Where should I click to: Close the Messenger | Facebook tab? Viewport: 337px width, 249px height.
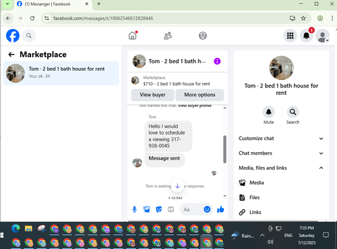click(x=87, y=4)
